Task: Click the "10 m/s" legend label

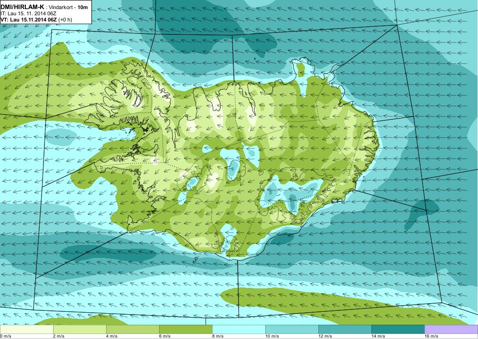Action: [272, 336]
